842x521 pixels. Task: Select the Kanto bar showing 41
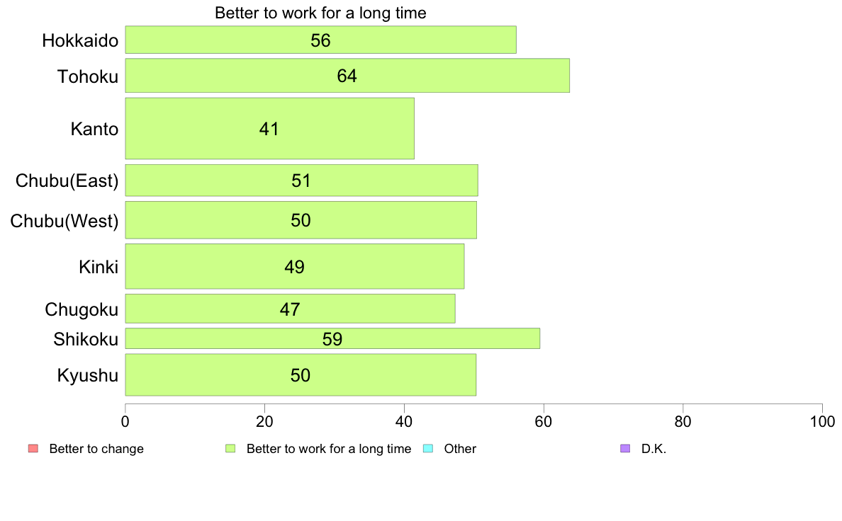click(x=269, y=128)
